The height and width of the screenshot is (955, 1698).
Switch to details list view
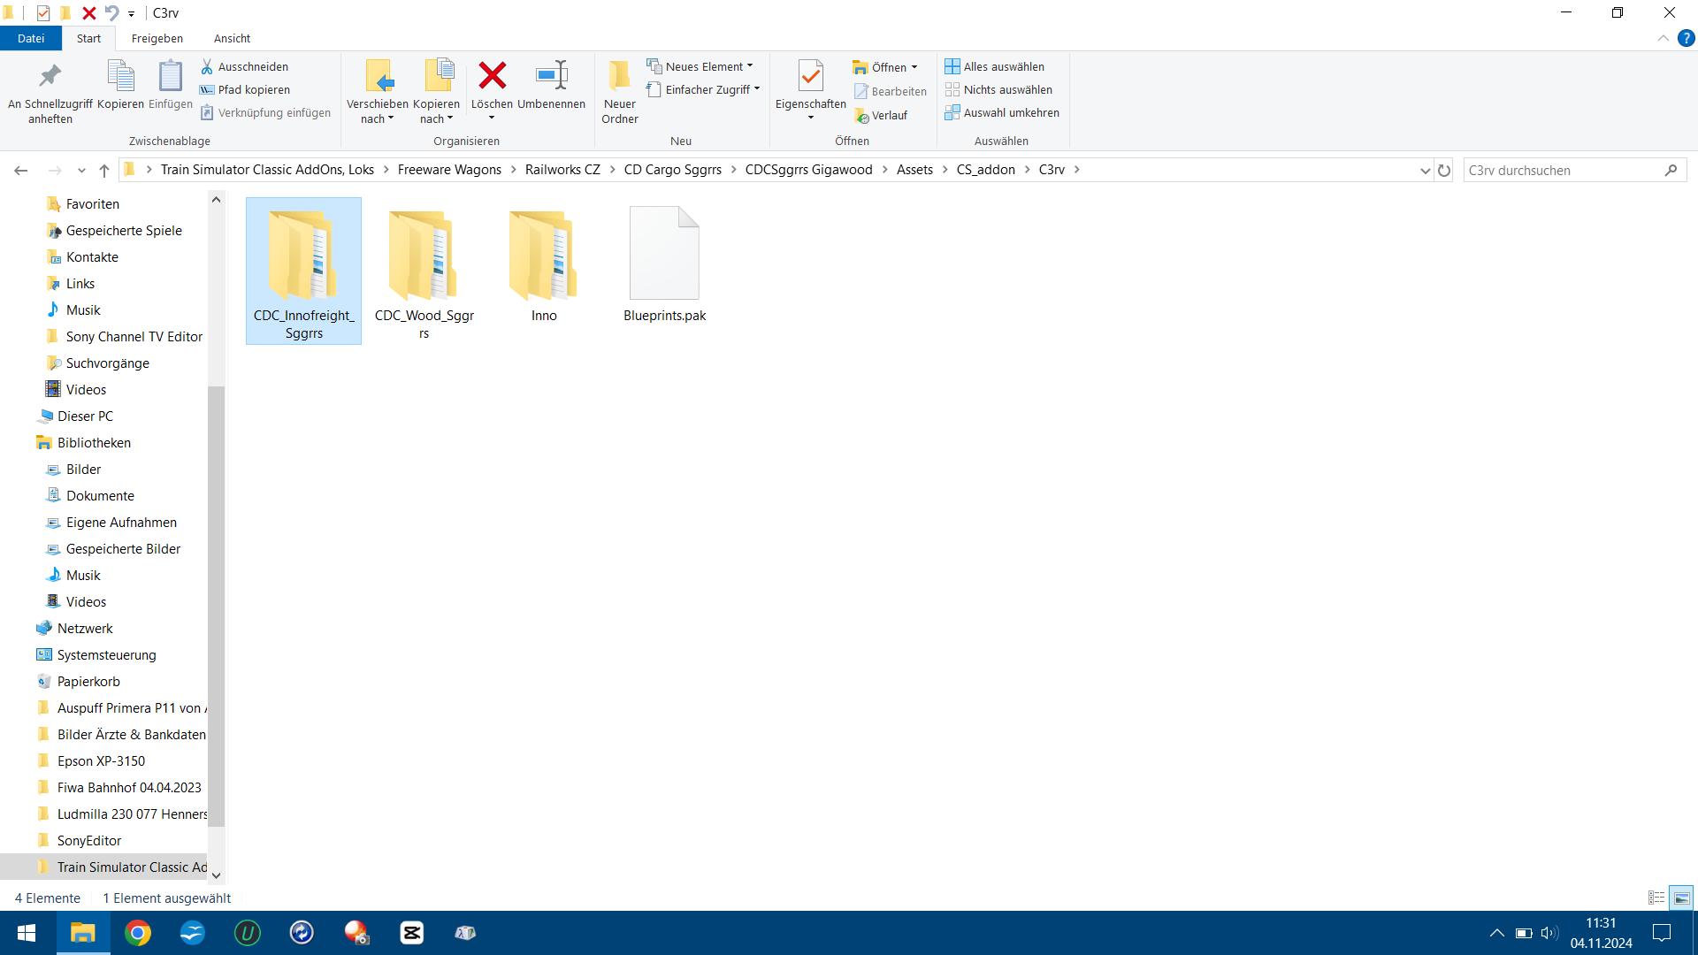coord(1656,898)
